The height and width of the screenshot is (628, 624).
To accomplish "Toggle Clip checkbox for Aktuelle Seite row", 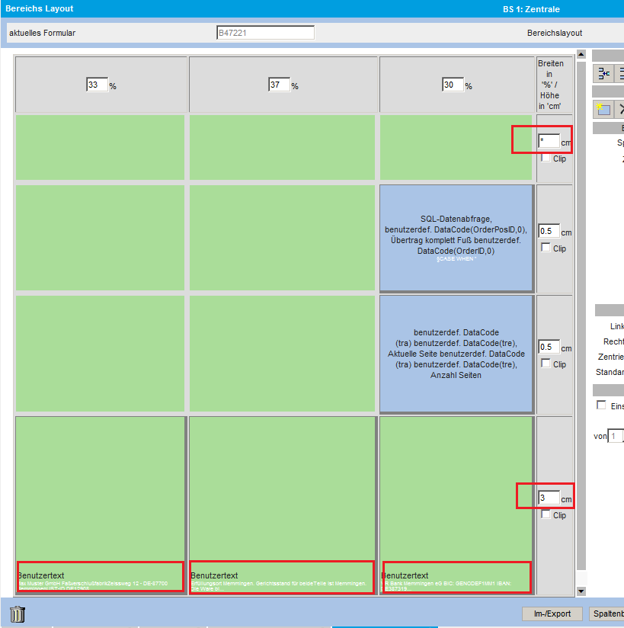I will point(546,364).
